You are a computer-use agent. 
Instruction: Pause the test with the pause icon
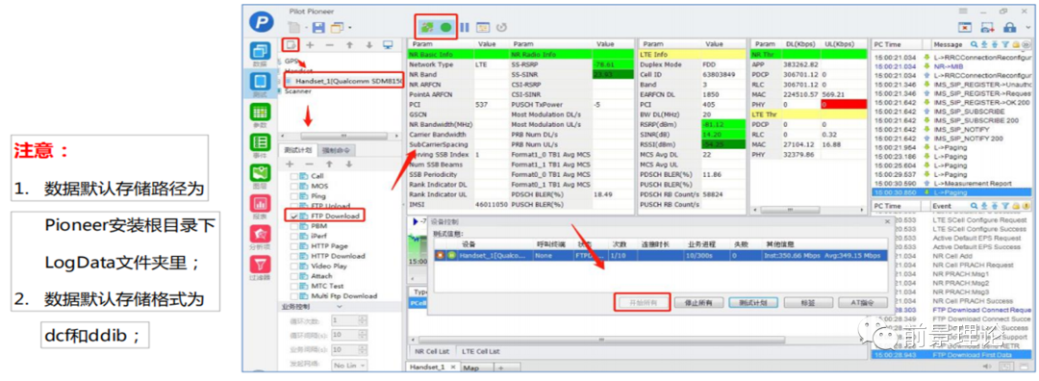click(466, 27)
